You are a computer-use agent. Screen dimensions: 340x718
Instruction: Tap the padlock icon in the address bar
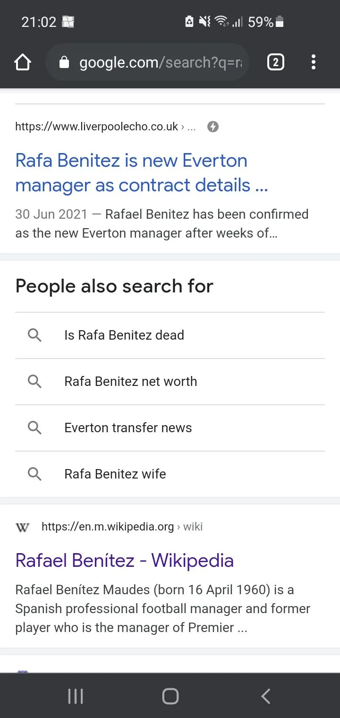pyautogui.click(x=65, y=62)
